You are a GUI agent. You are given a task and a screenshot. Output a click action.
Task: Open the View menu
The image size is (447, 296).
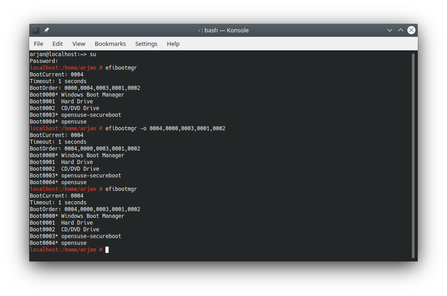(79, 44)
